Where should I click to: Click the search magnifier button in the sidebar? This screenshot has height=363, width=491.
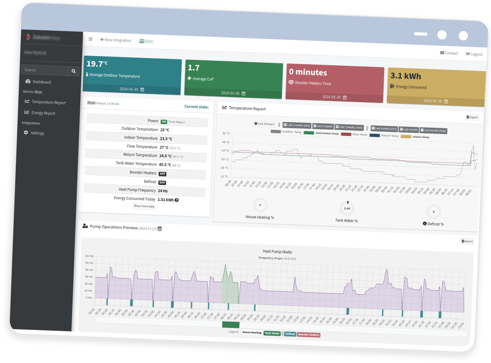73,71
